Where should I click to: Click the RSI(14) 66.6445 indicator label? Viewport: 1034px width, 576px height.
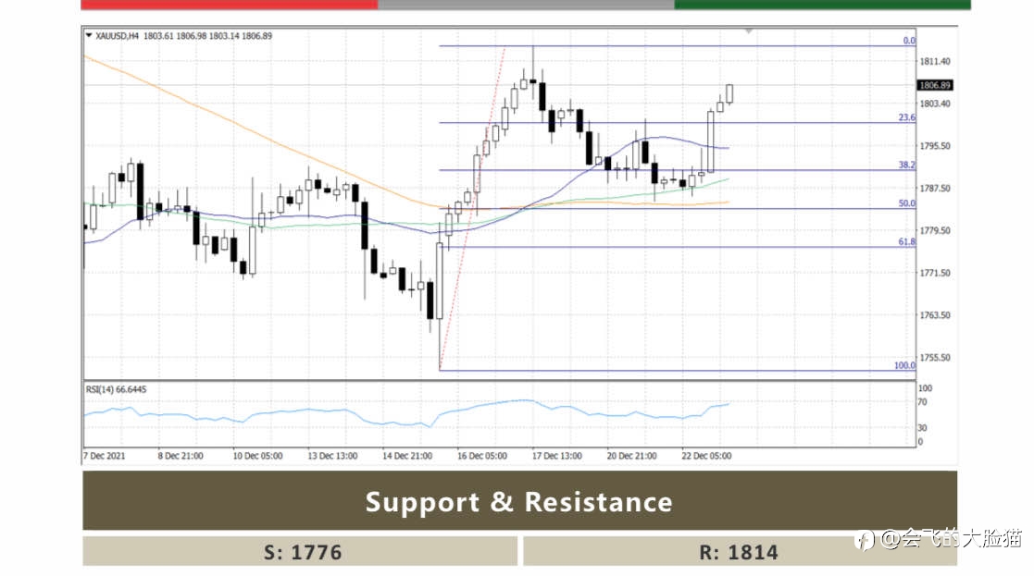click(x=116, y=390)
